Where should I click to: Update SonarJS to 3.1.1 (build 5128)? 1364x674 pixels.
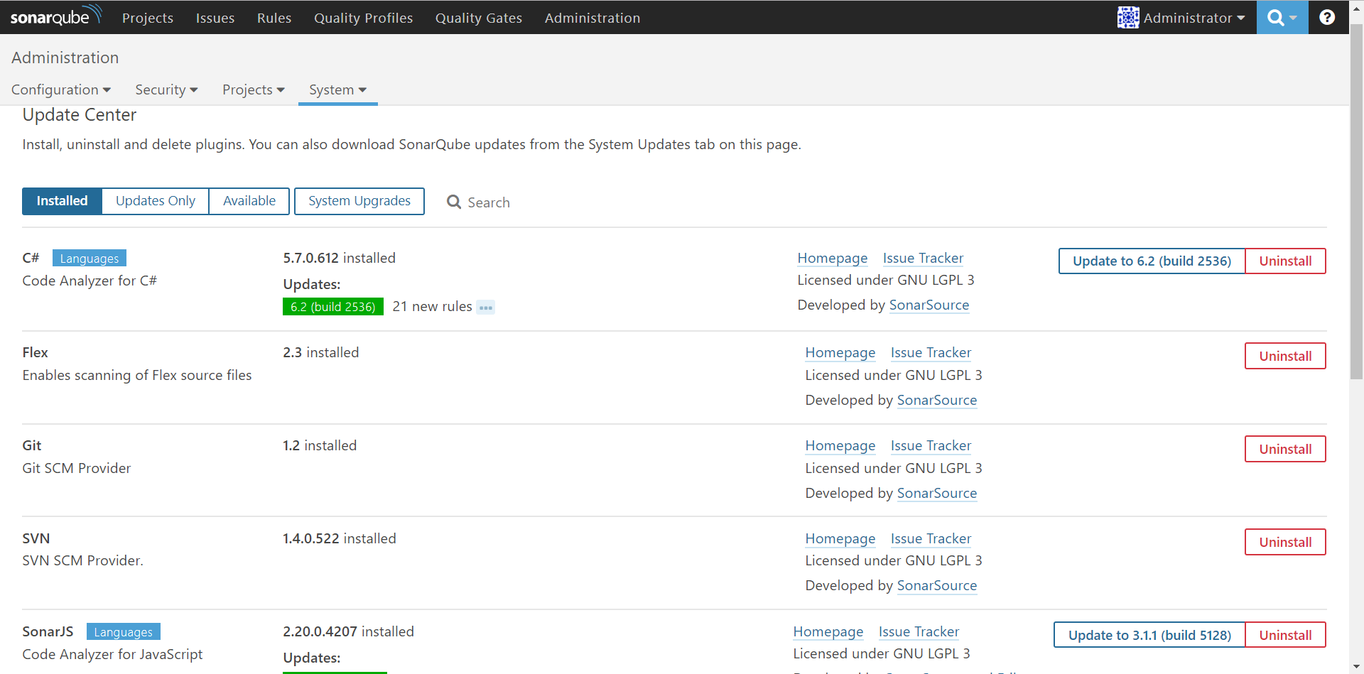[x=1149, y=635]
